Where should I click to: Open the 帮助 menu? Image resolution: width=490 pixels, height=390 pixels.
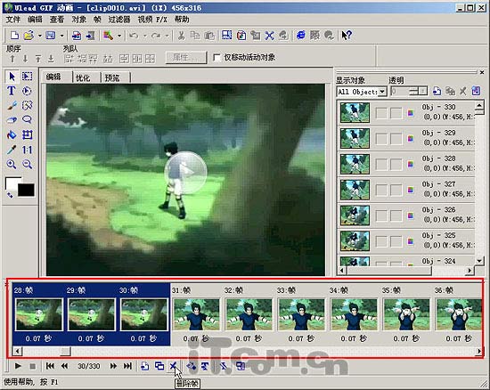182,20
